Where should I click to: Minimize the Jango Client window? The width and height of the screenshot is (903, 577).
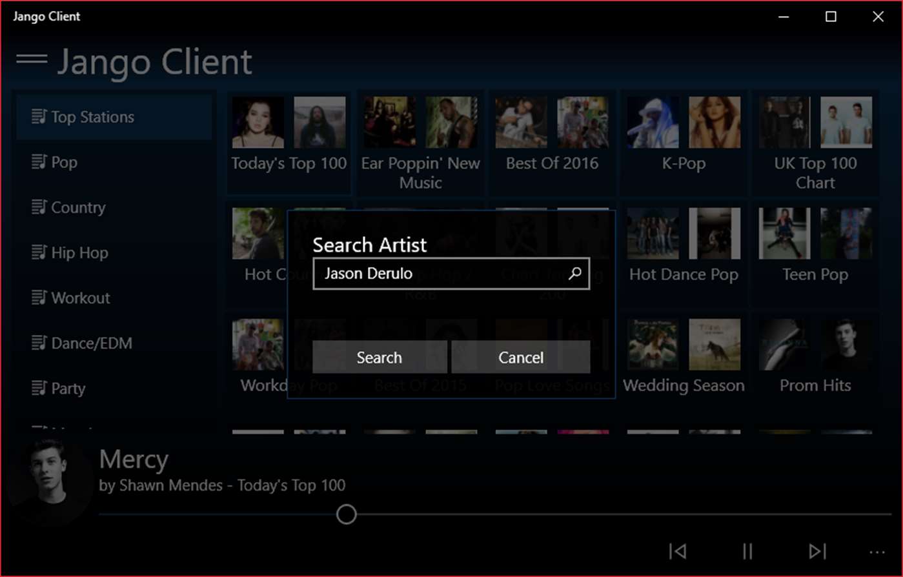point(784,17)
